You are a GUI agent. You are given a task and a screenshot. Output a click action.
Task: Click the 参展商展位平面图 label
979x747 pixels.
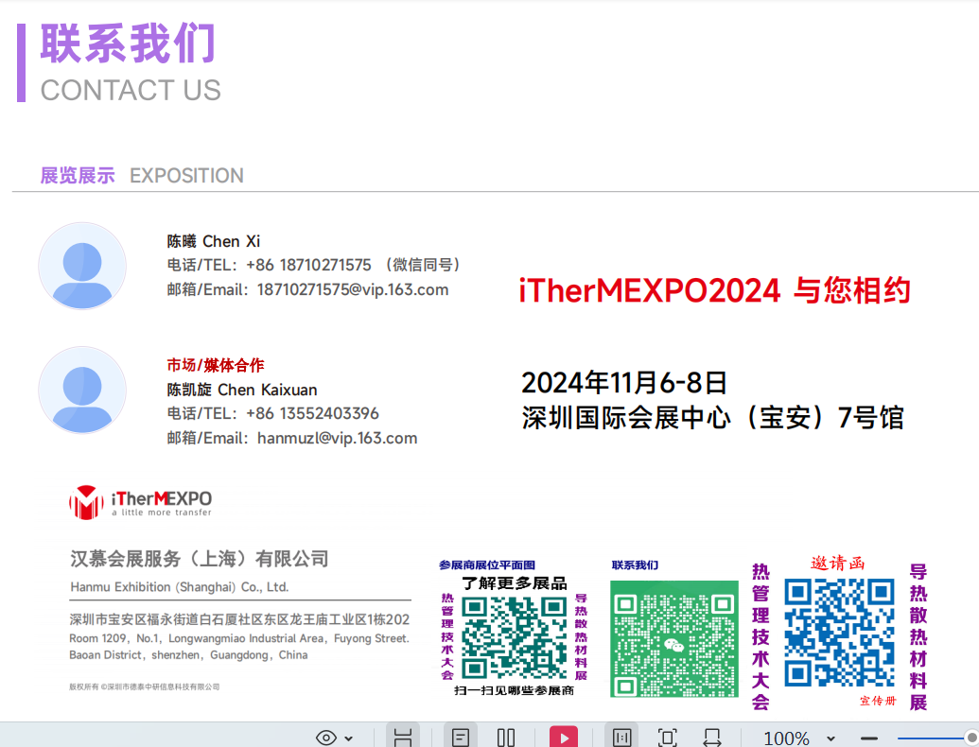pyautogui.click(x=487, y=565)
